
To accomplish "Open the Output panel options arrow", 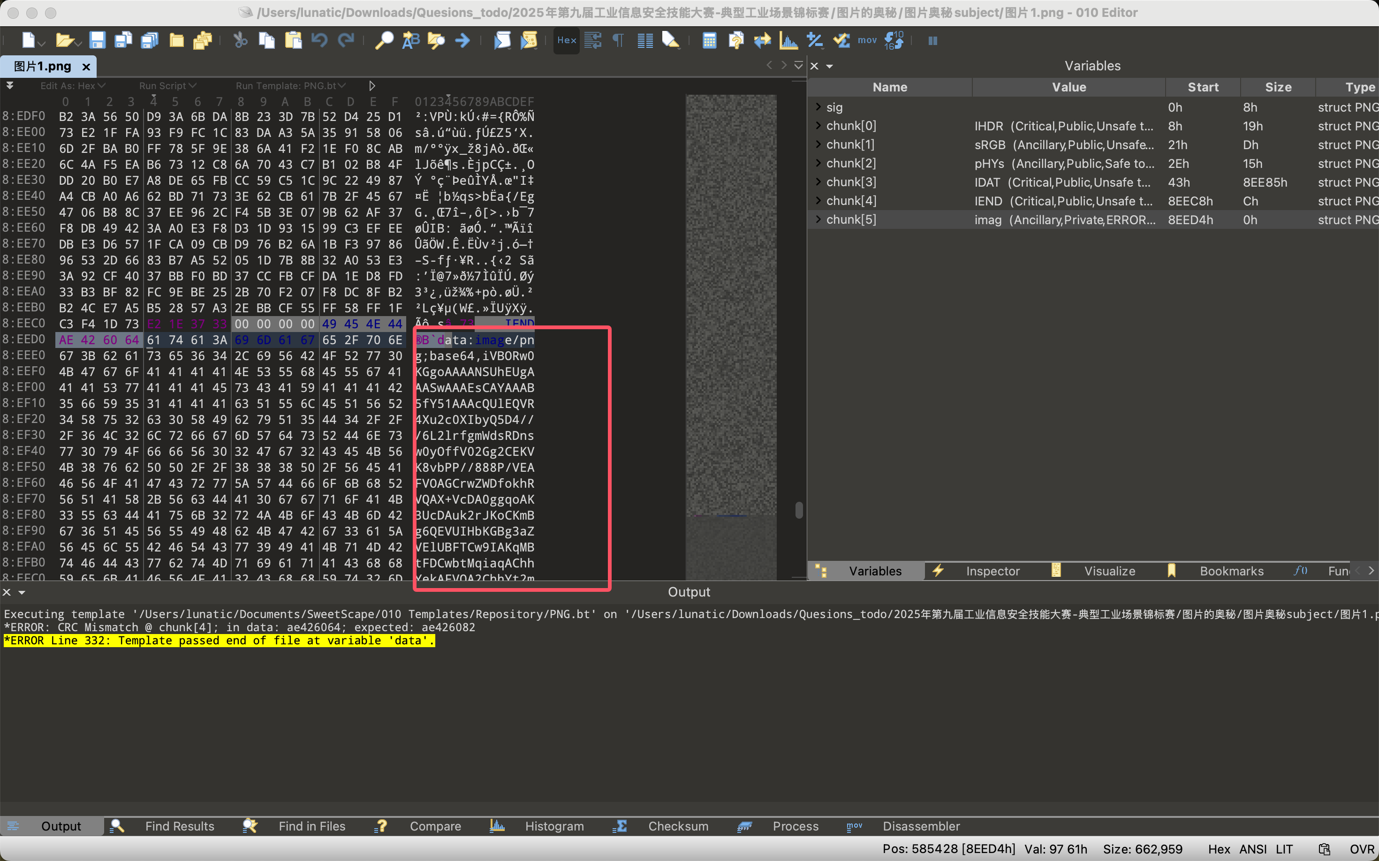I will 22,592.
